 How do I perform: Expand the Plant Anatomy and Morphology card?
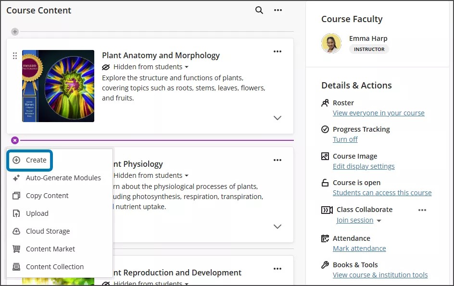277,118
